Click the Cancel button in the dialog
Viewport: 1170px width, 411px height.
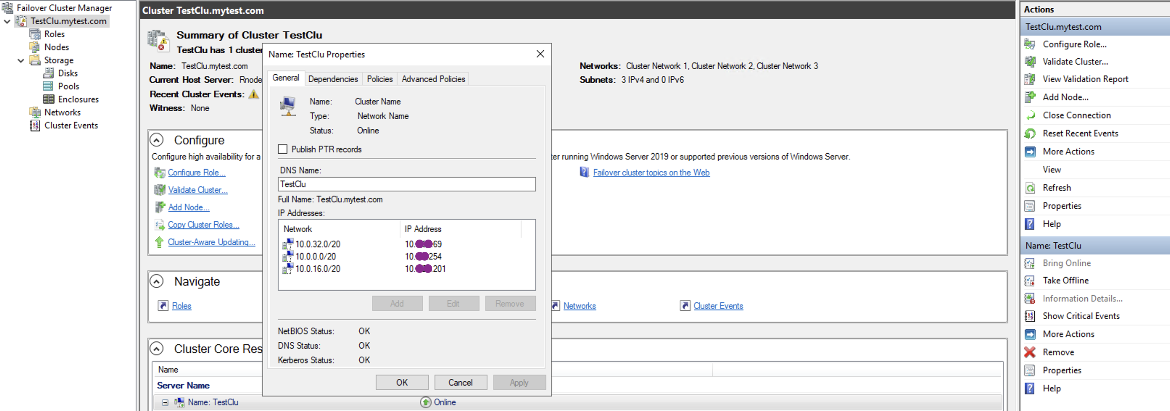[460, 382]
